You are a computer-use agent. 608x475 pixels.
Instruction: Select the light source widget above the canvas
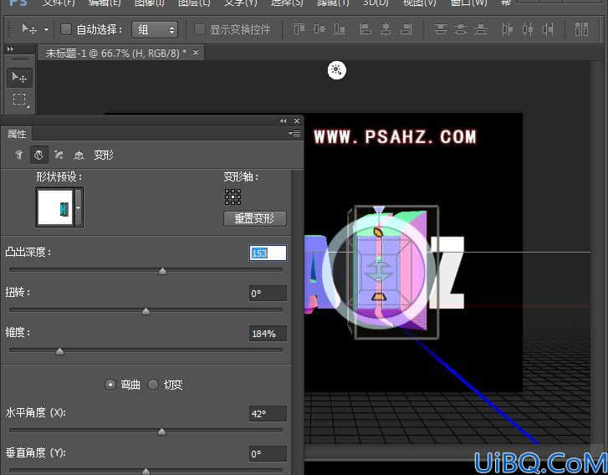tap(336, 70)
